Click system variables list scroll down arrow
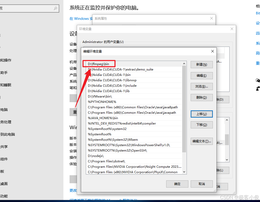Screen dimensions: 260x202 coord(227,160)
